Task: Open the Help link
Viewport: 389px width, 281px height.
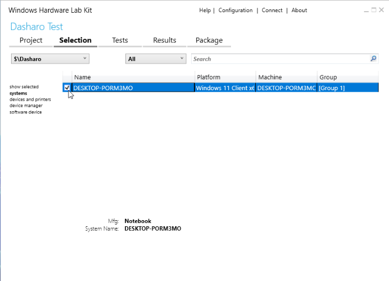Action: click(x=205, y=10)
